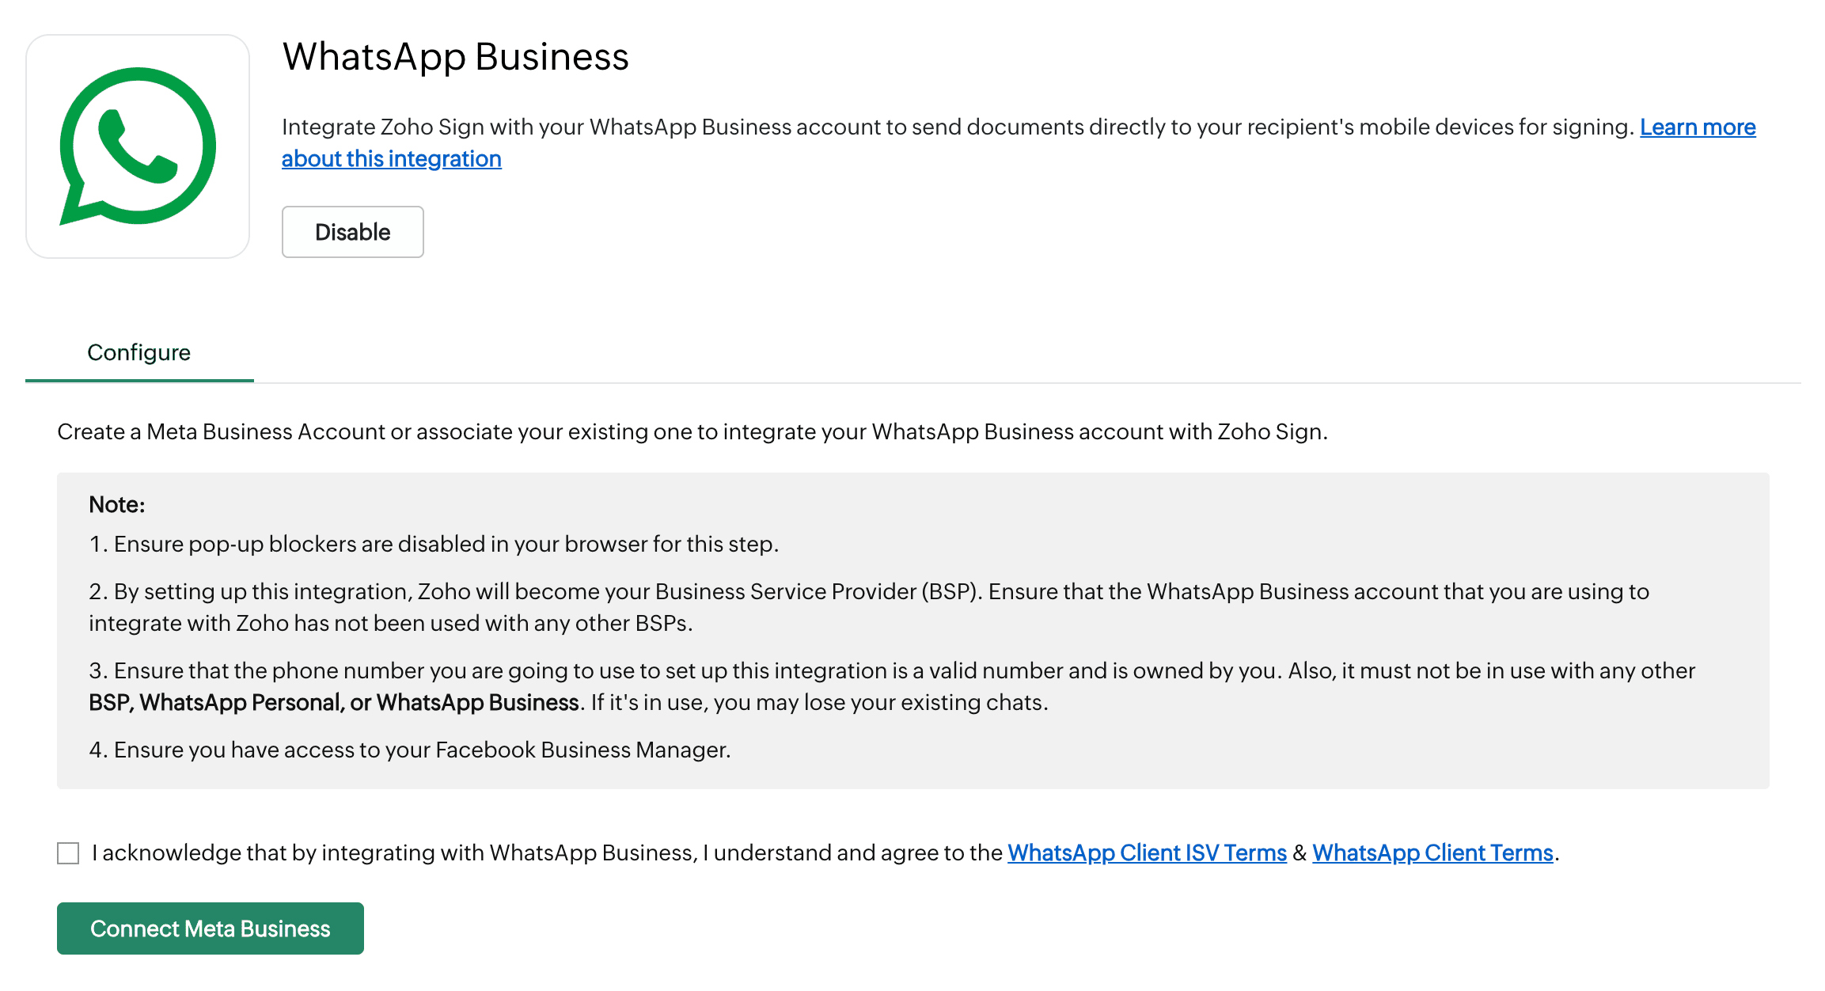Click the 'WhatsApp Business' page heading
The width and height of the screenshot is (1825, 991).
[x=455, y=57]
